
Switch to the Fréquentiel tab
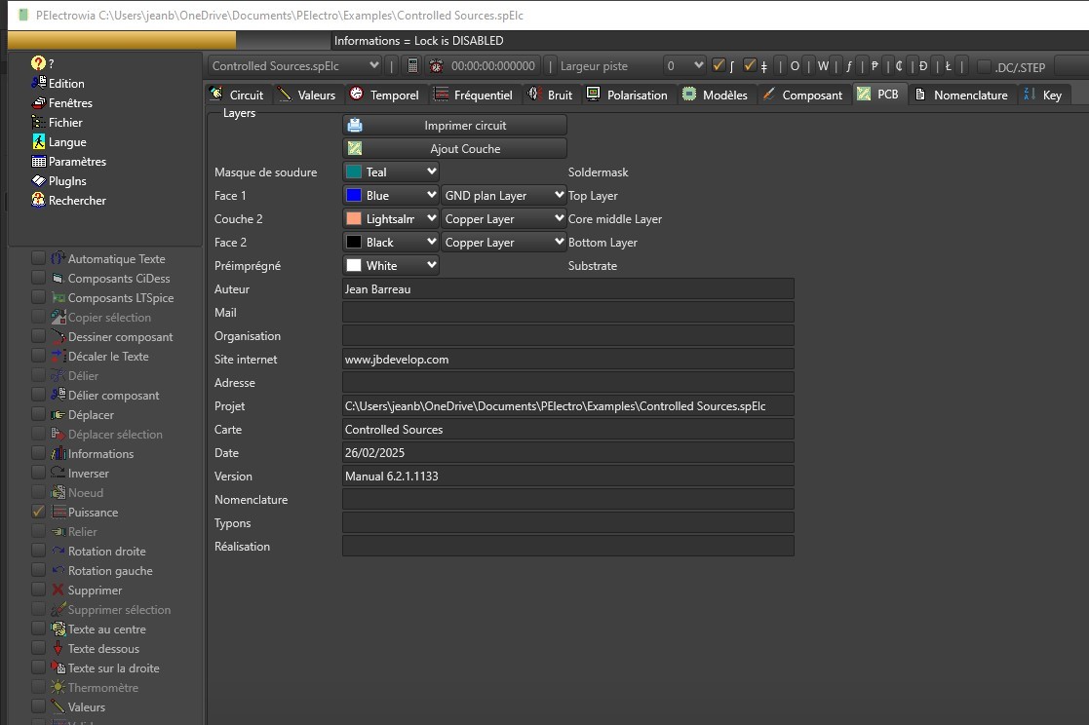pyautogui.click(x=473, y=95)
